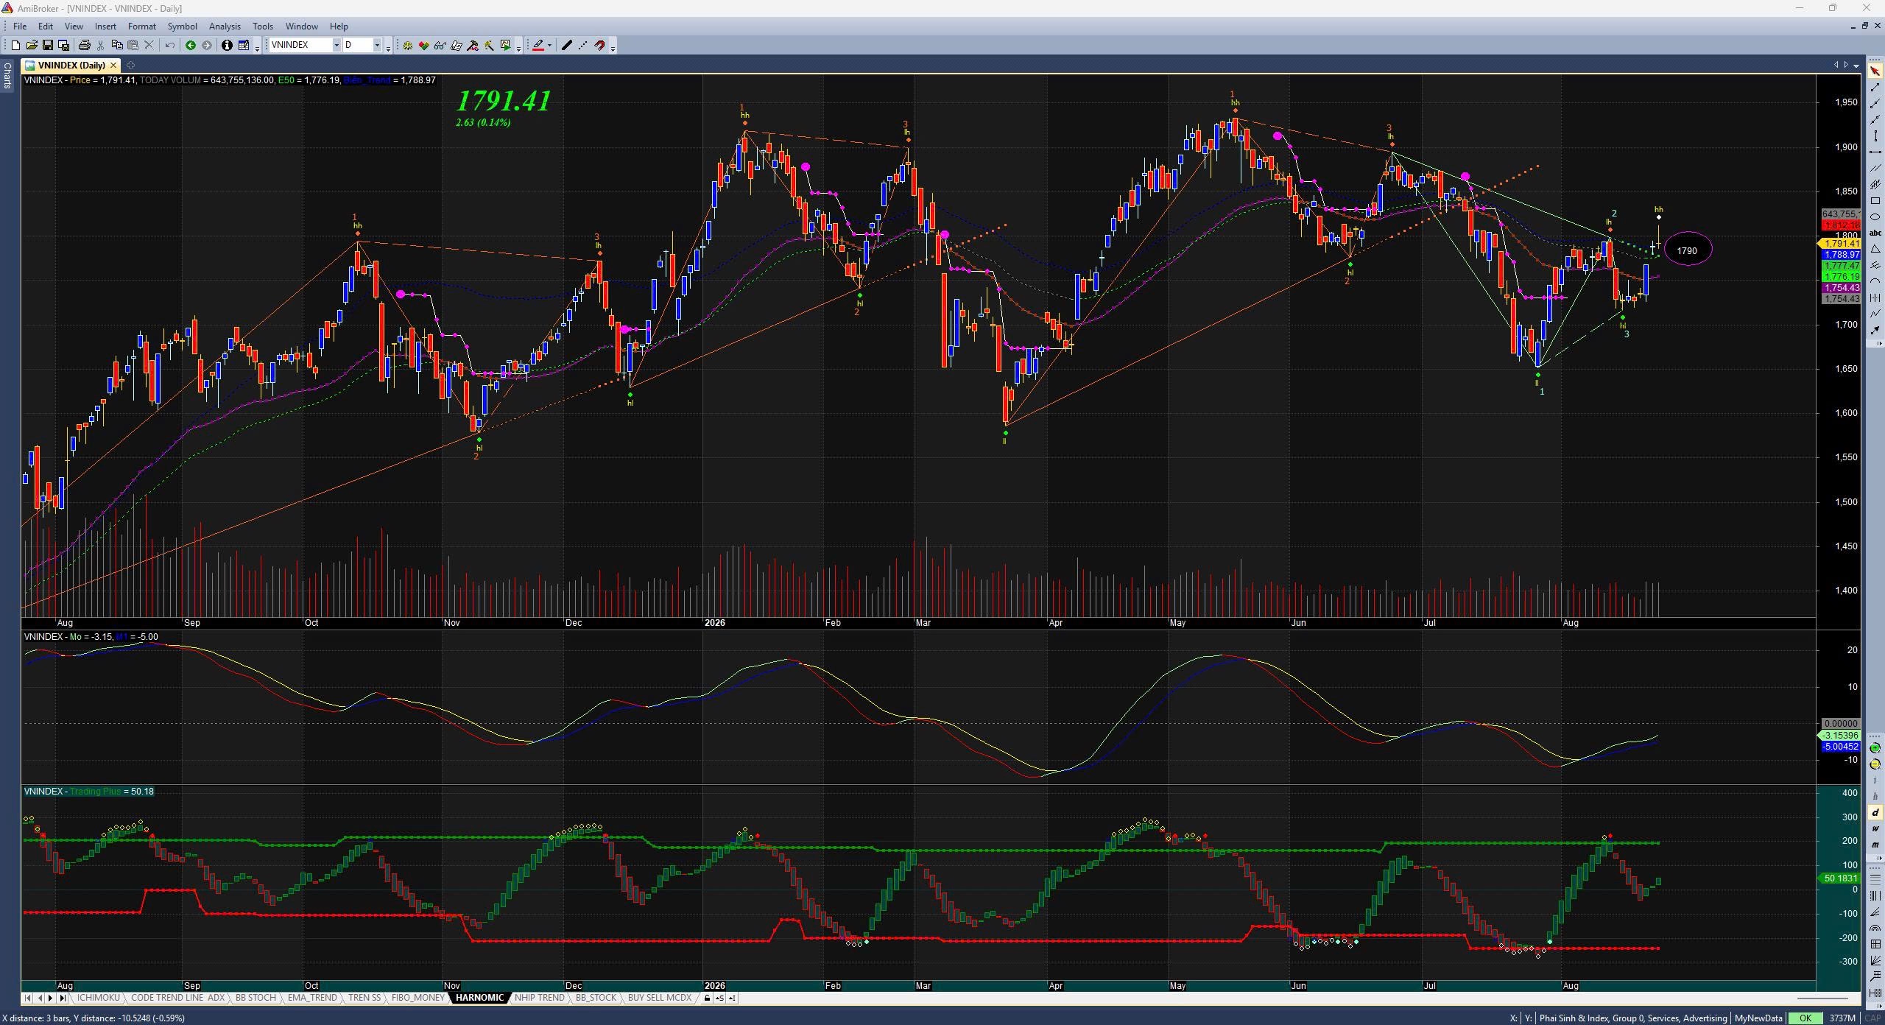Open the Analysis menu
Screen dimensions: 1885x1025
click(x=225, y=26)
